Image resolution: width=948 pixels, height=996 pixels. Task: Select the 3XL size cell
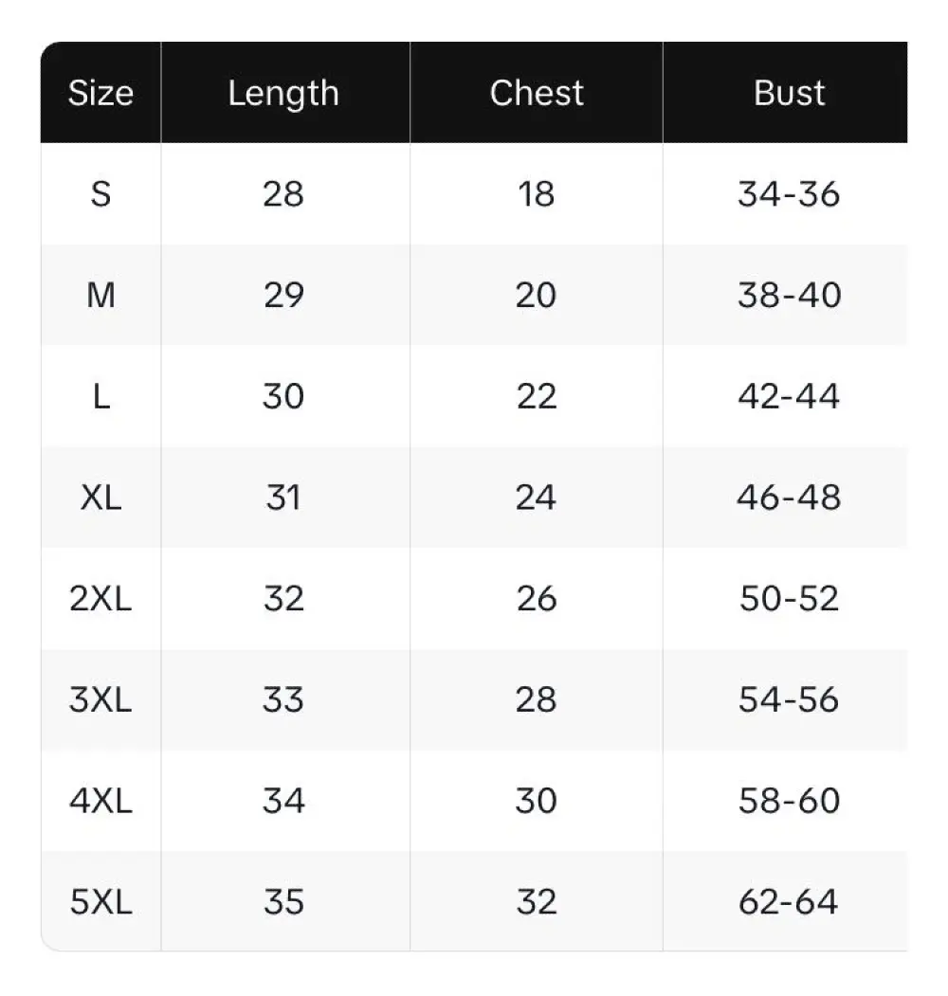[100, 699]
